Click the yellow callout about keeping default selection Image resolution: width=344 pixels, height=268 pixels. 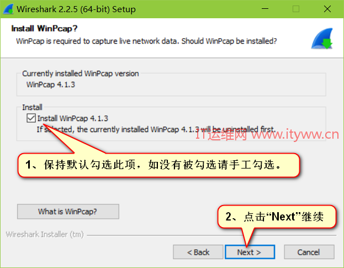coord(158,165)
